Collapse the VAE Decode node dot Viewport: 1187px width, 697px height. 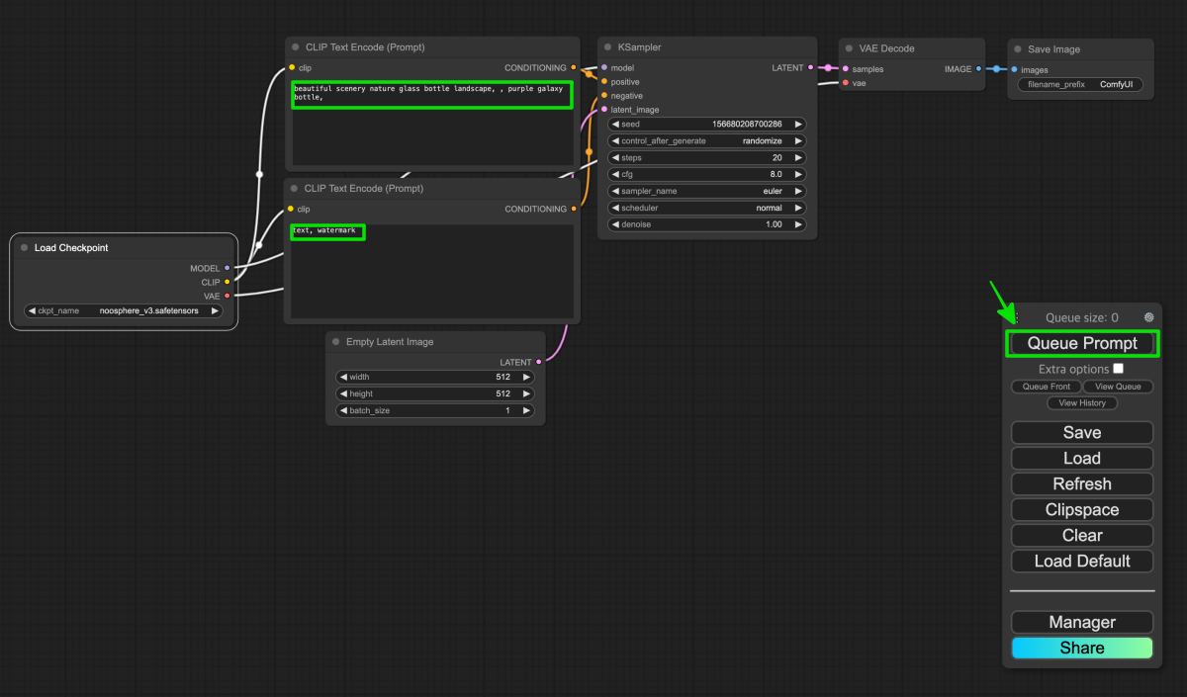[x=849, y=48]
